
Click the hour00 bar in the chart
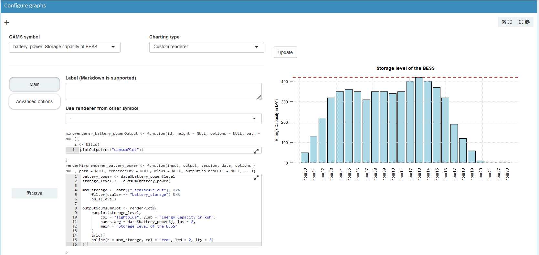304,157
